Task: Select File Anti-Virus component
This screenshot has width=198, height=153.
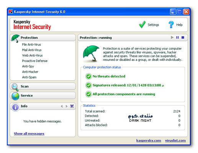Action: pyautogui.click(x=31, y=44)
